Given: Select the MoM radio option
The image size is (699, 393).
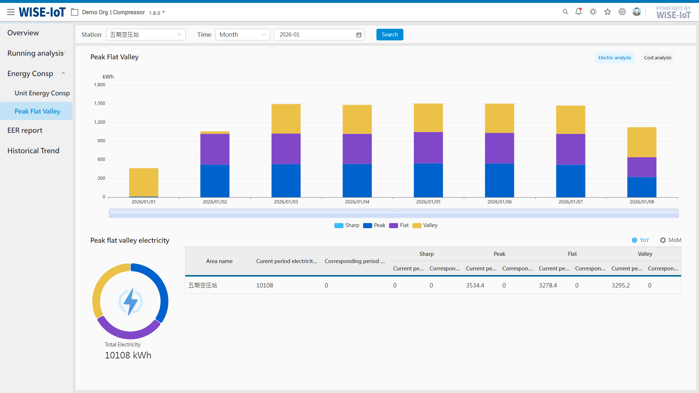Looking at the screenshot, I should pos(663,240).
